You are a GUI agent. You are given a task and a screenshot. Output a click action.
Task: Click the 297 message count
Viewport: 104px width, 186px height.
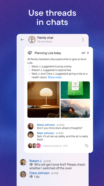pos(83,53)
